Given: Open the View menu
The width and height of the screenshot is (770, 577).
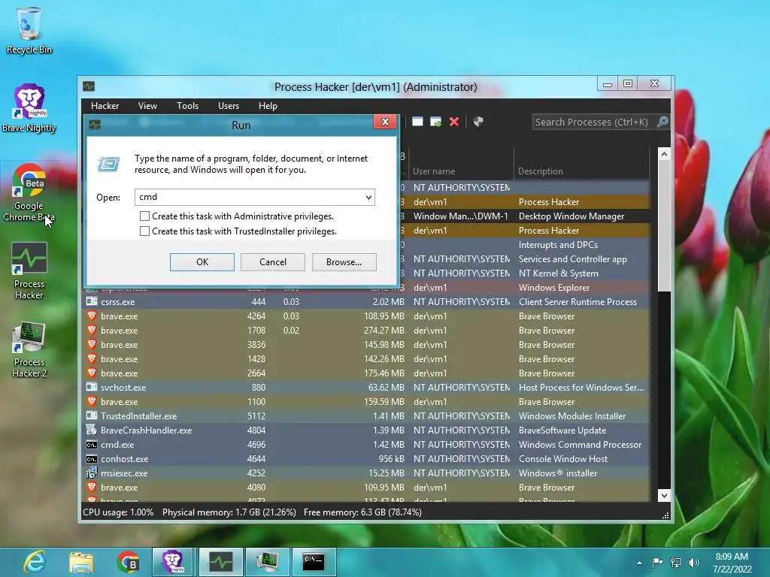Looking at the screenshot, I should (147, 105).
